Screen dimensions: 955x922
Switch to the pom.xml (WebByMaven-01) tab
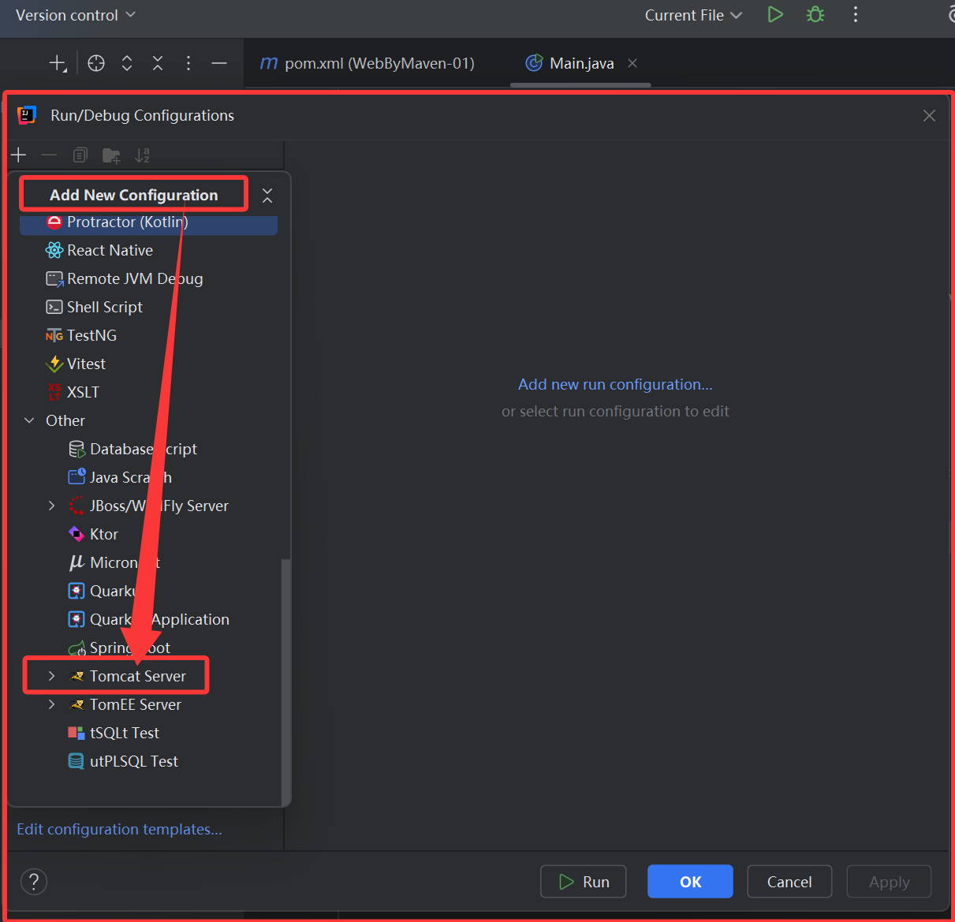click(367, 63)
